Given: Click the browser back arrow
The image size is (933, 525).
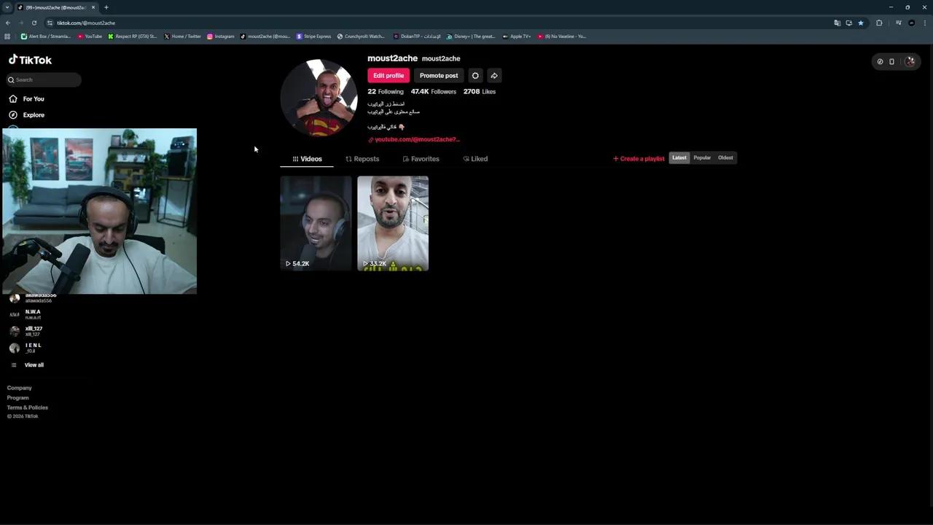Looking at the screenshot, I should pos(8,23).
